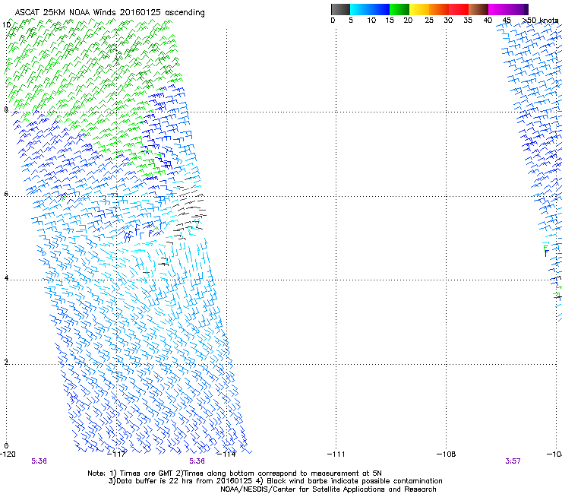Click the red 30-35 knots color band
Viewport: 562px width, 494px height.
point(459,9)
